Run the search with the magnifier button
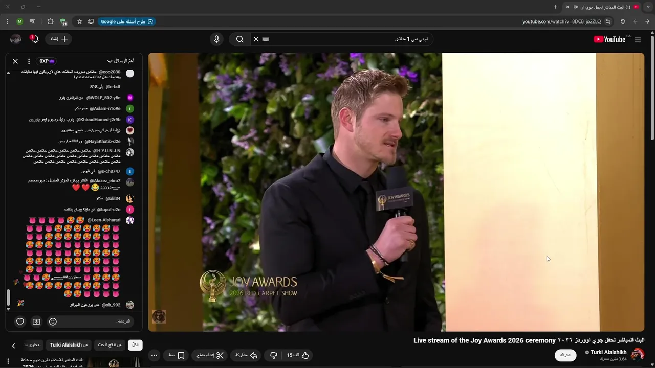Screen dimensions: 655x368 (x=239, y=39)
